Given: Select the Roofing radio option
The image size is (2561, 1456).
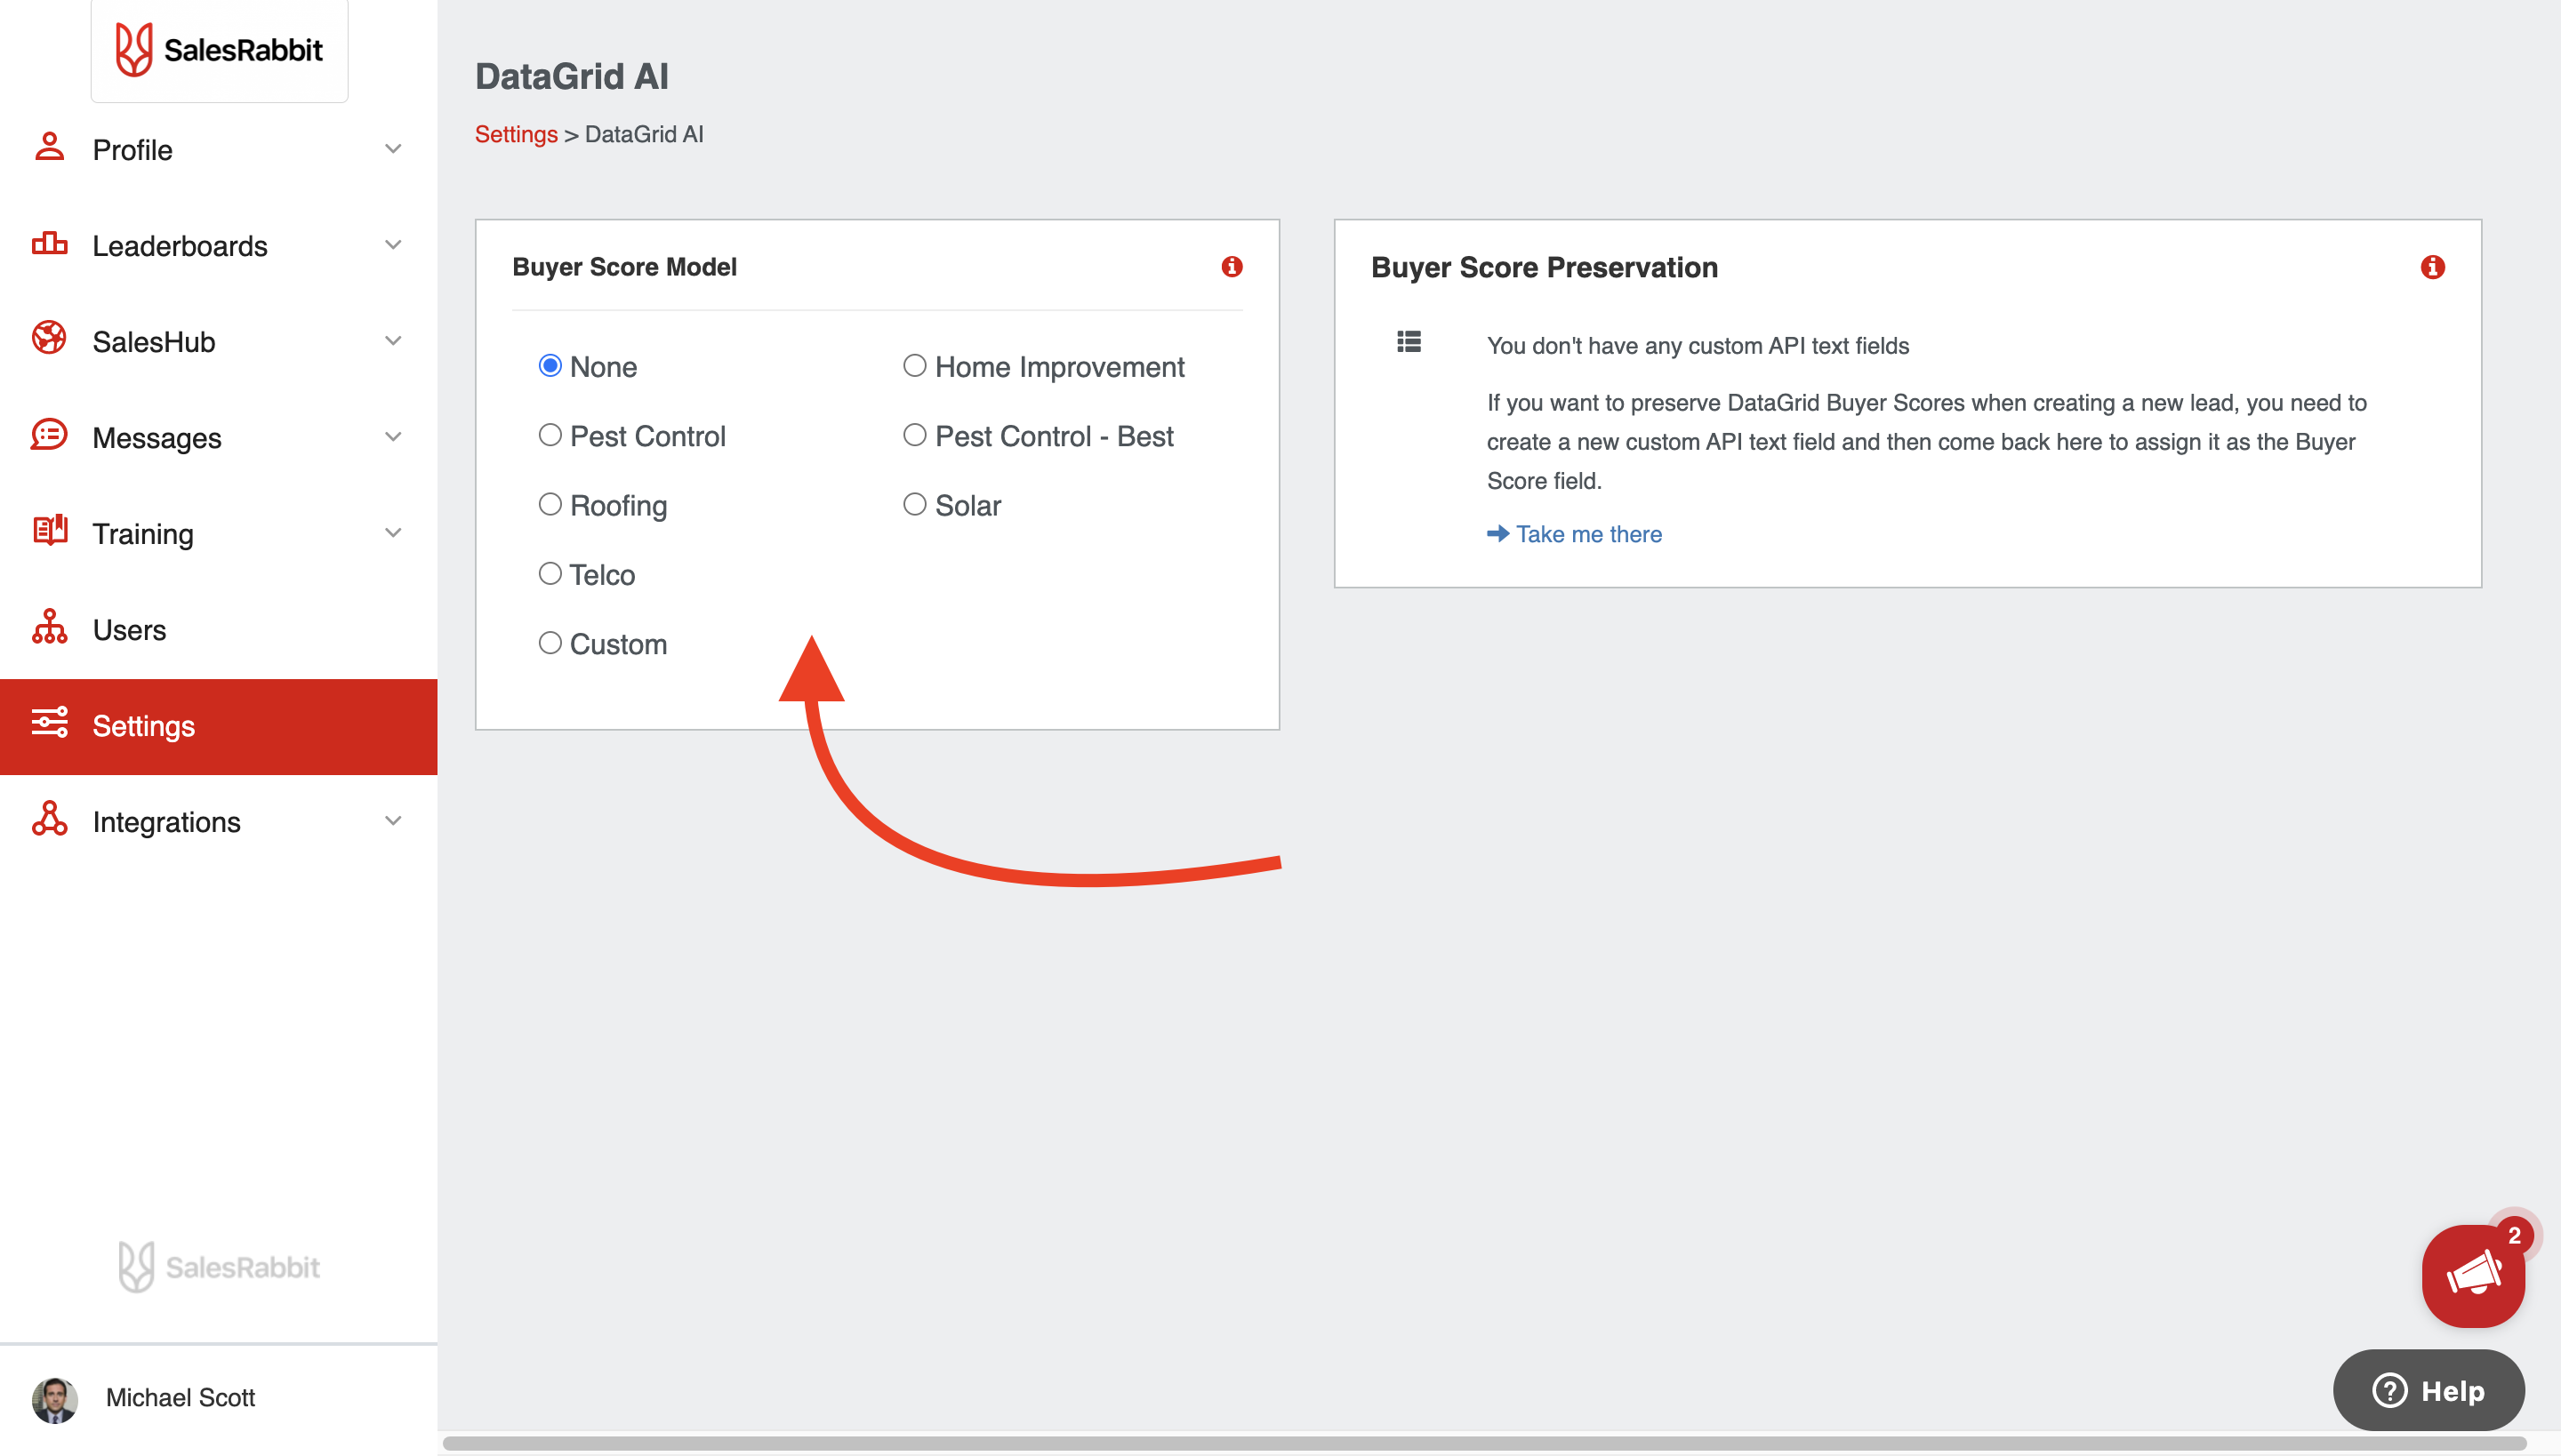Looking at the screenshot, I should tap(550, 504).
